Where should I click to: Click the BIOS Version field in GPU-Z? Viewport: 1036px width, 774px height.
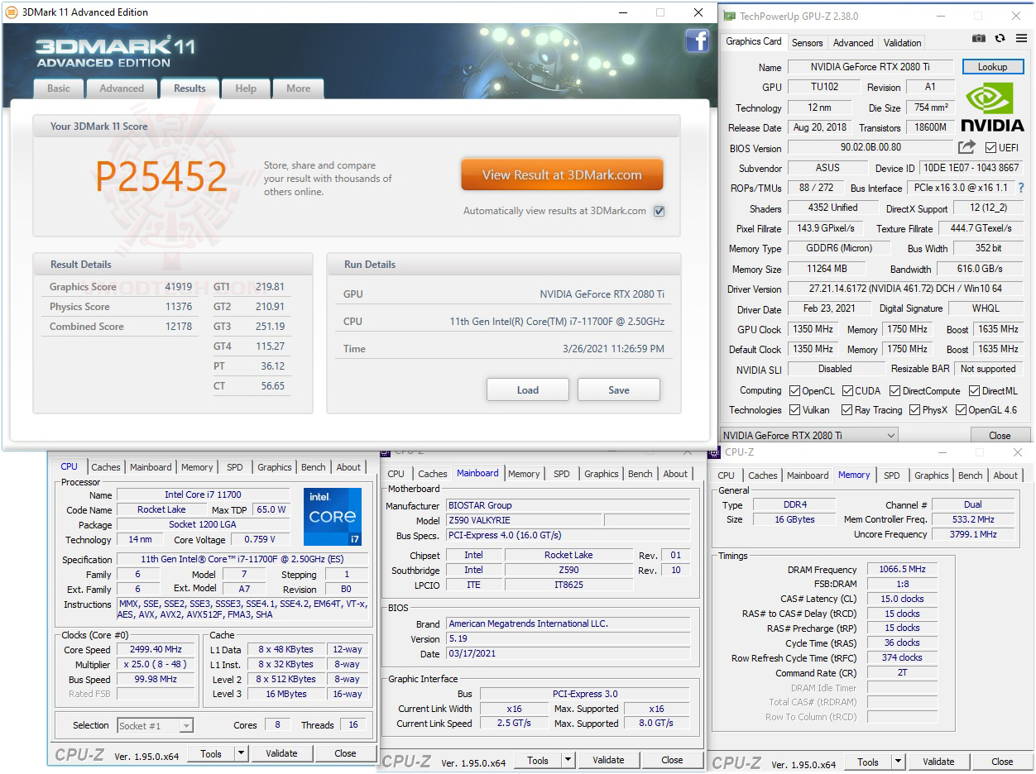pyautogui.click(x=871, y=148)
